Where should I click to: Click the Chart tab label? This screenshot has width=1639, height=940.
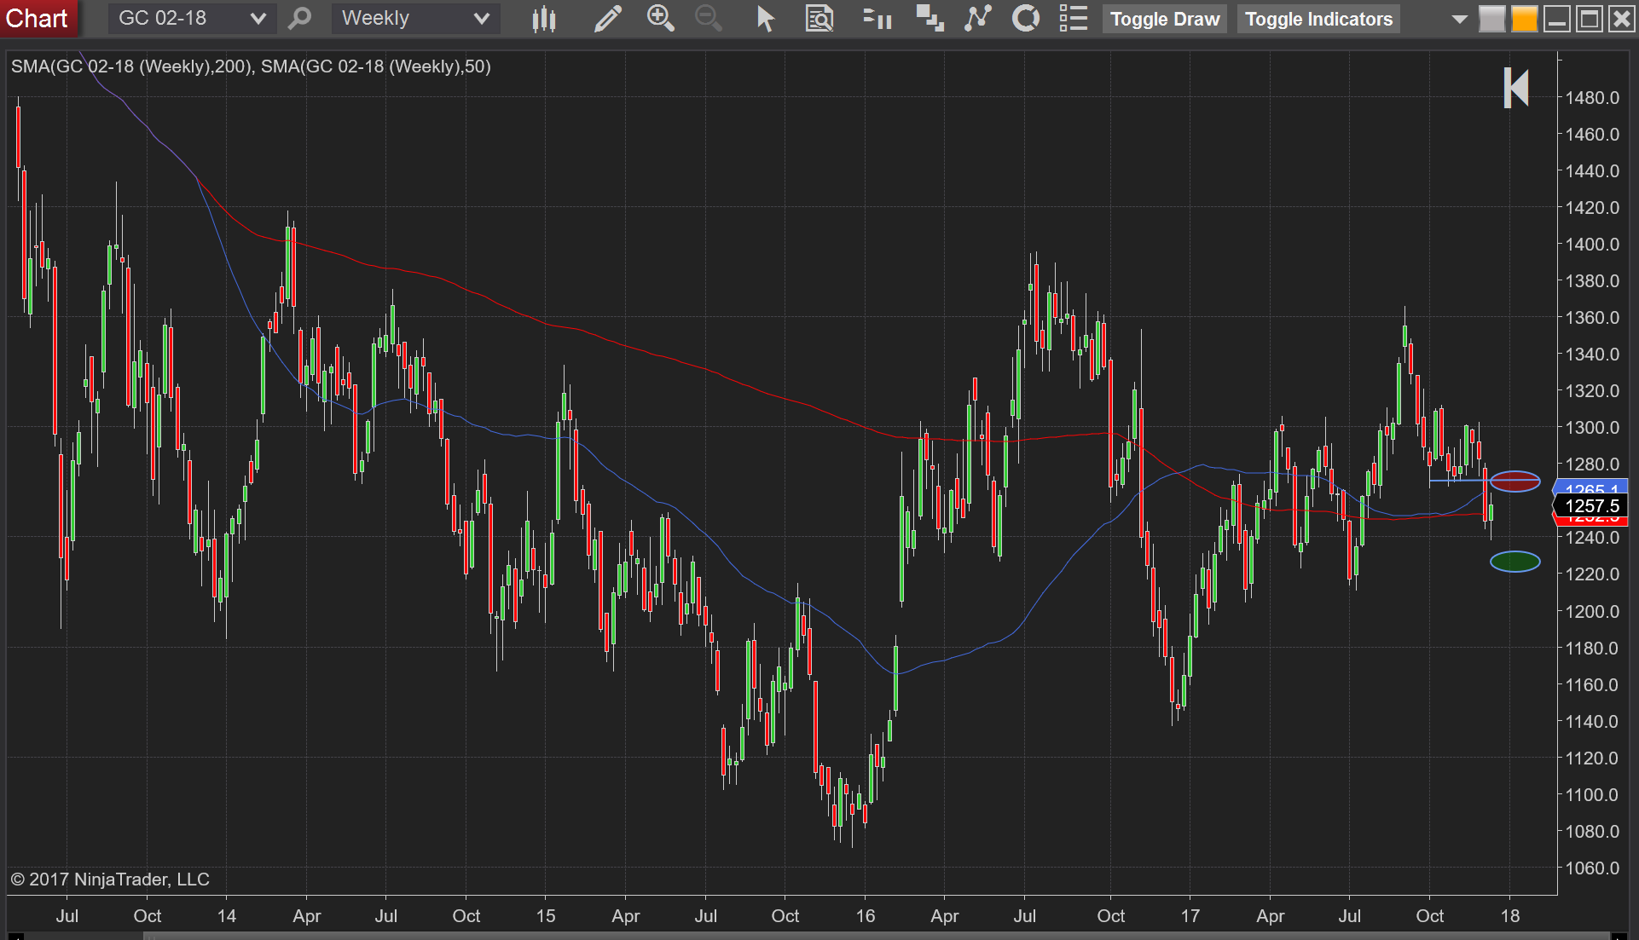(38, 18)
